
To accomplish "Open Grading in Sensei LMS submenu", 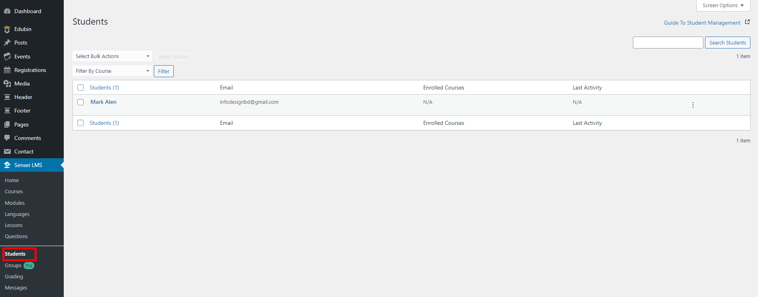I will click(x=14, y=276).
